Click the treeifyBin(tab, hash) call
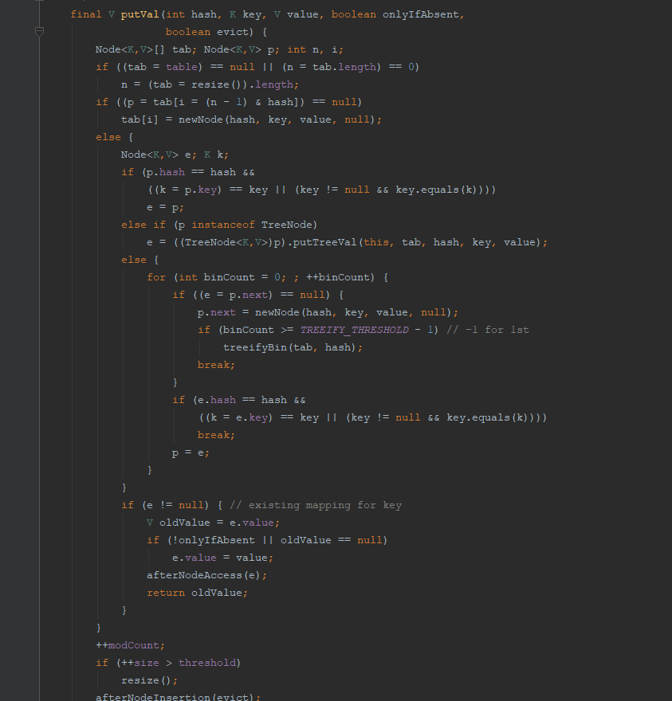This screenshot has height=701, width=672. pos(293,347)
